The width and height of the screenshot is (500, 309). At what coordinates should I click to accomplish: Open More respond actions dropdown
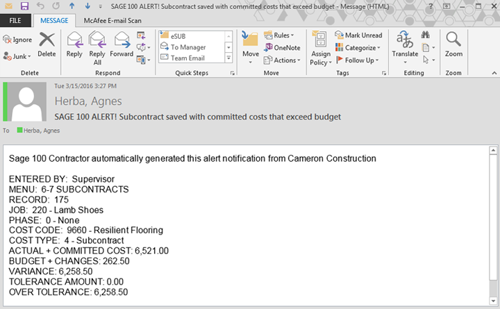point(143,60)
